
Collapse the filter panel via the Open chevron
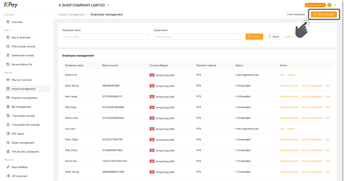290,36
